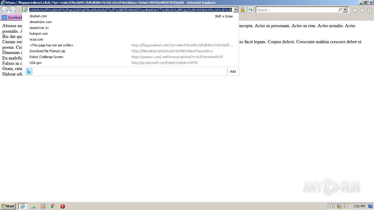Screen dimensions: 374x210
Task: Click the fileredirect.link cloud URL text
Action: tap(172, 51)
